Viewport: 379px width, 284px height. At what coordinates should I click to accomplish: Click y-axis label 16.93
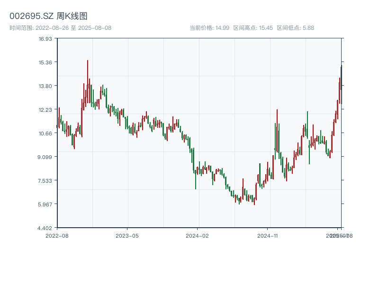point(45,39)
